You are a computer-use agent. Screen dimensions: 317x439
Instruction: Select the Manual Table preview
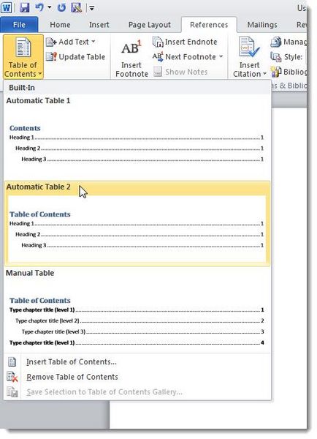point(137,309)
